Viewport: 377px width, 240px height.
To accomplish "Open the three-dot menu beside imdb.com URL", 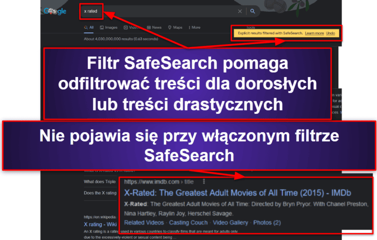I will 204,182.
